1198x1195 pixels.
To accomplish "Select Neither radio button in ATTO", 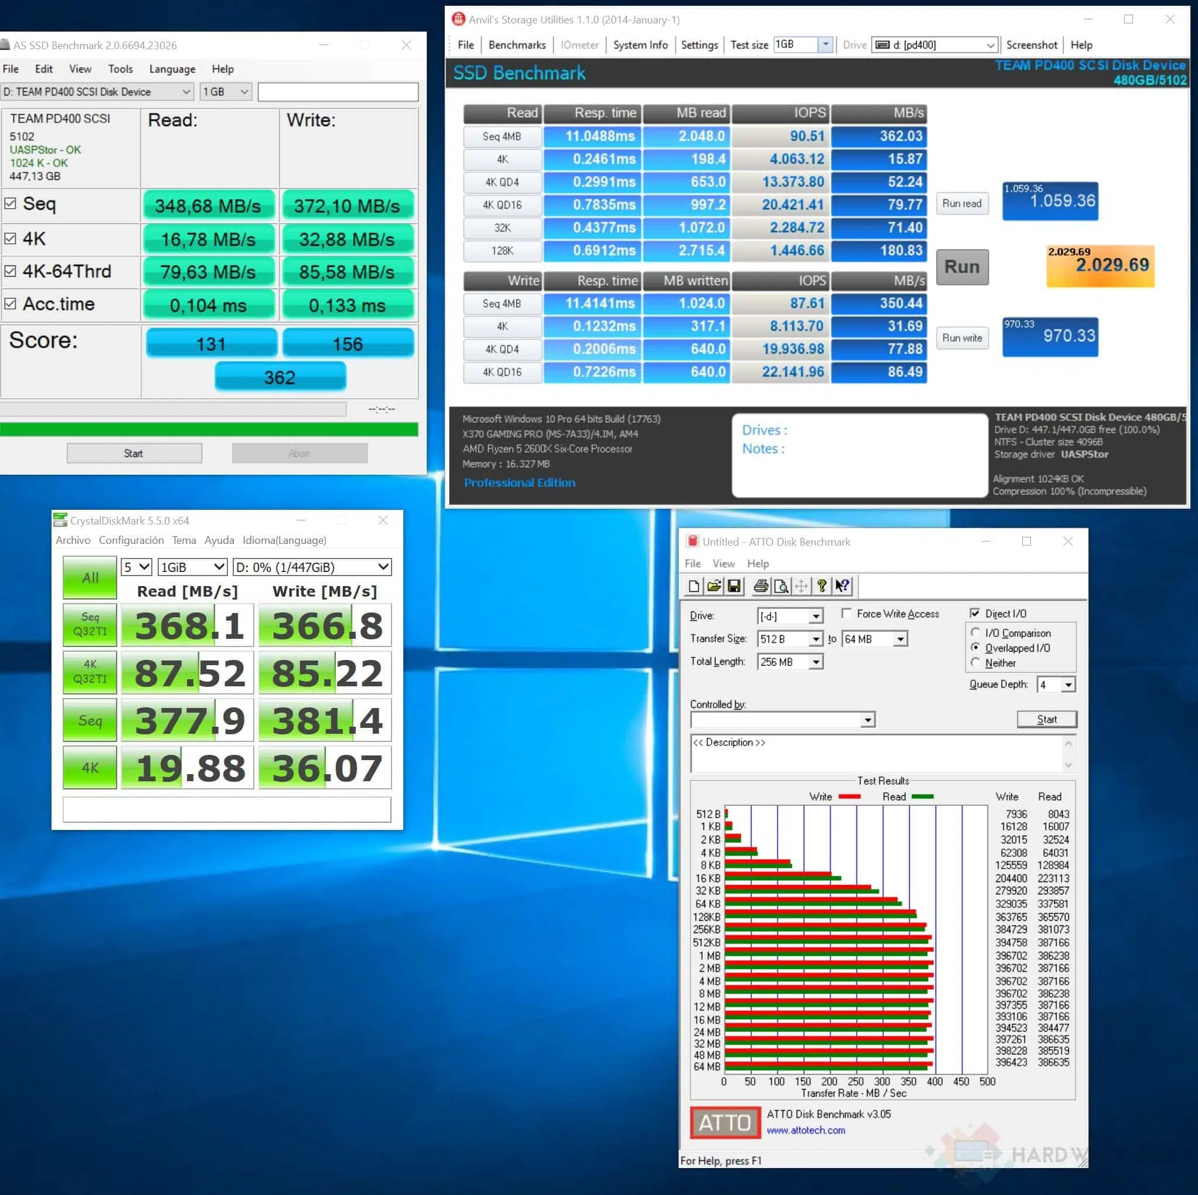I will tap(975, 662).
